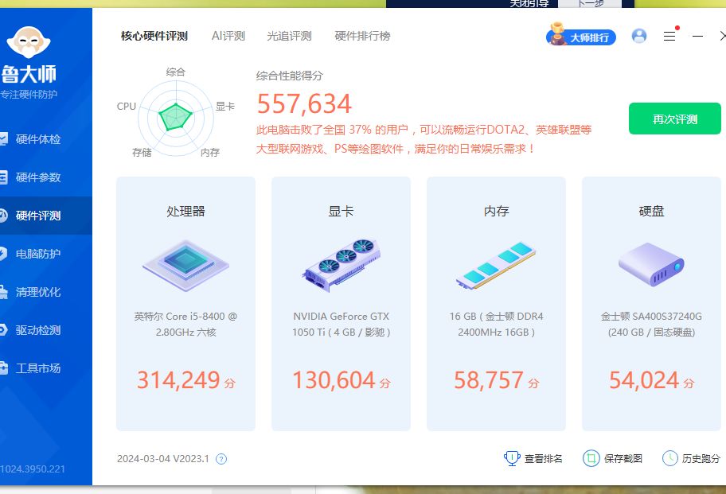Click the graphics card icon

(x=342, y=266)
